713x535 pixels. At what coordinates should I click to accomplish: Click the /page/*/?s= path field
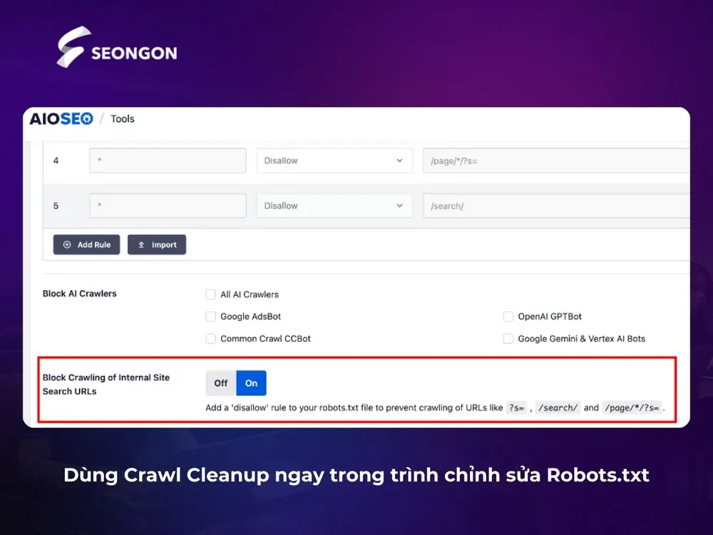[x=556, y=160]
